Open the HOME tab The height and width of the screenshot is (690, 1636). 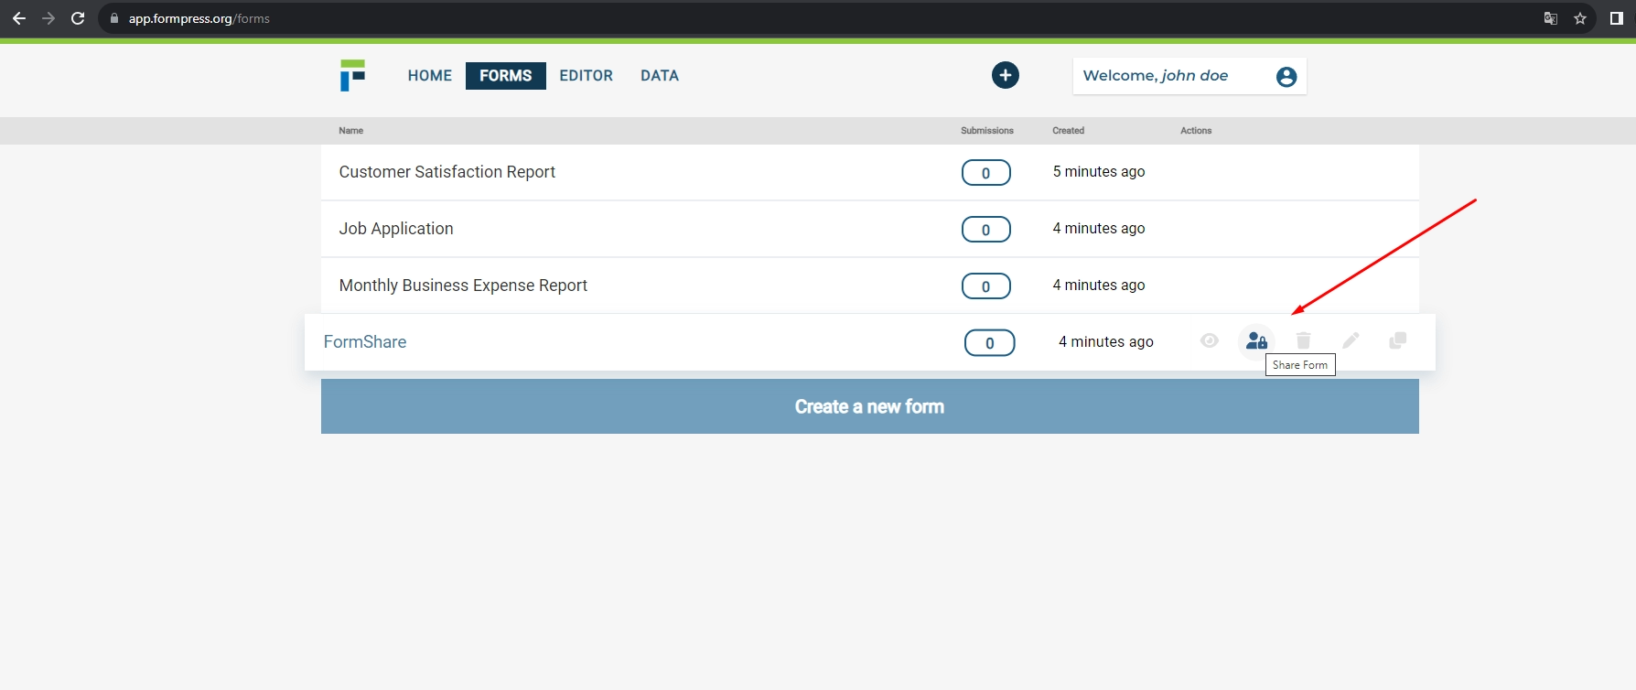click(430, 76)
